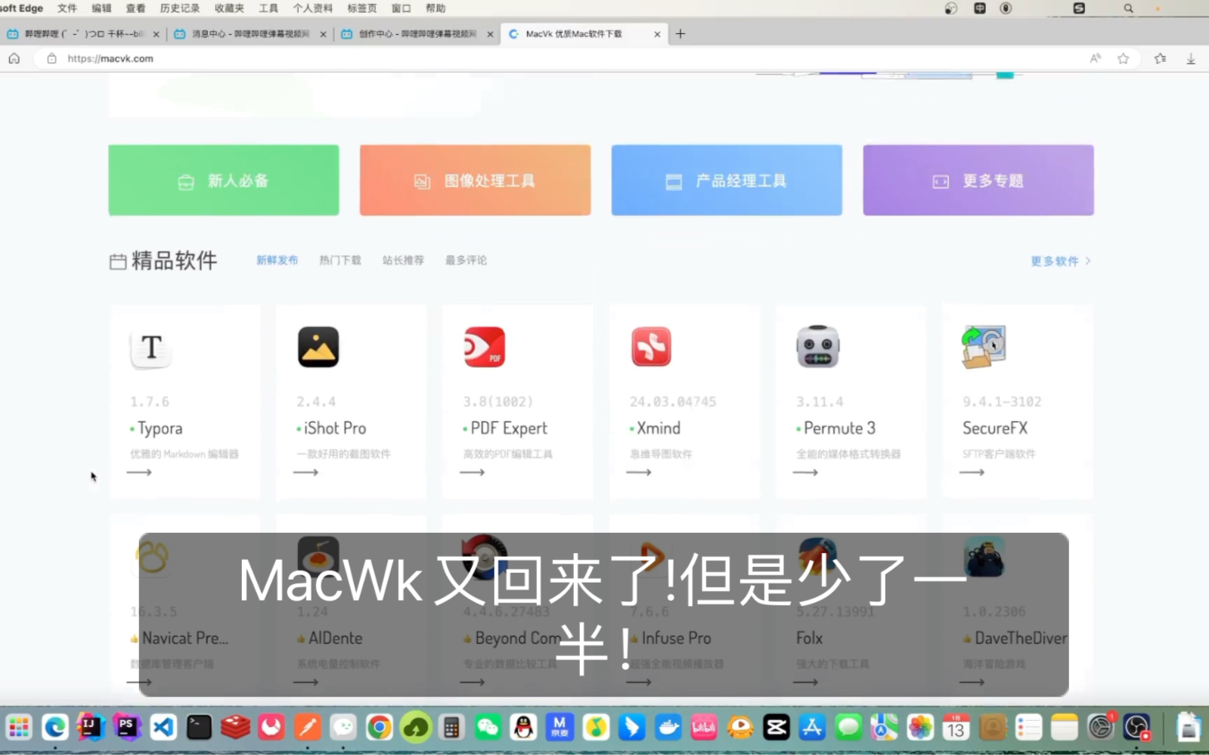Screen dimensions: 1209x755
Task: Launch IntelliJ IDEA from the dock
Action: (x=91, y=728)
